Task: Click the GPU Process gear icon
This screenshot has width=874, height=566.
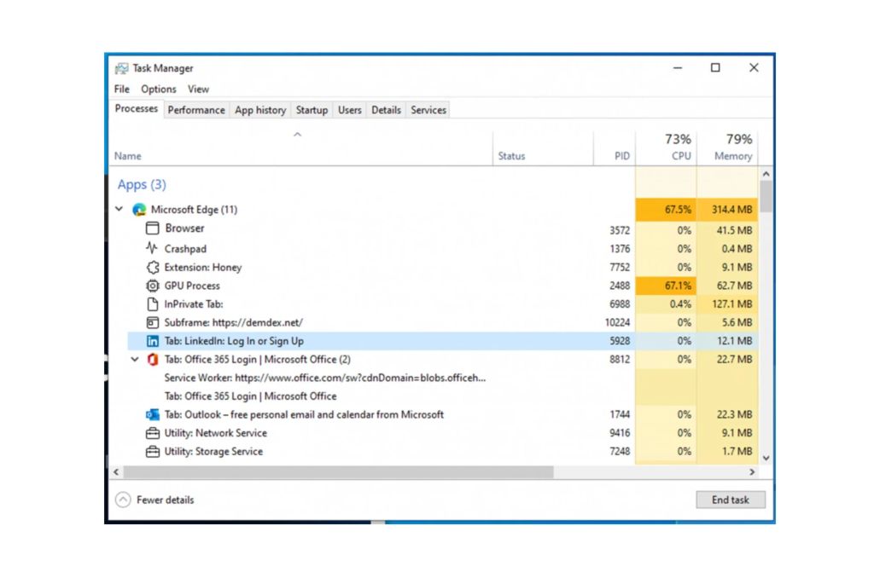Action: point(153,286)
